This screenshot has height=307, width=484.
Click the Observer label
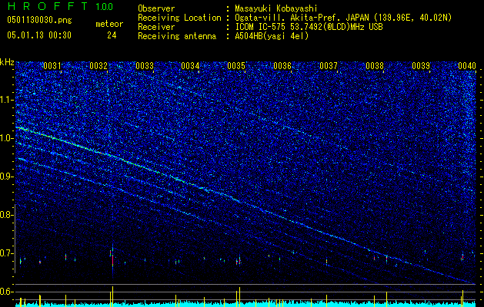tap(156, 8)
